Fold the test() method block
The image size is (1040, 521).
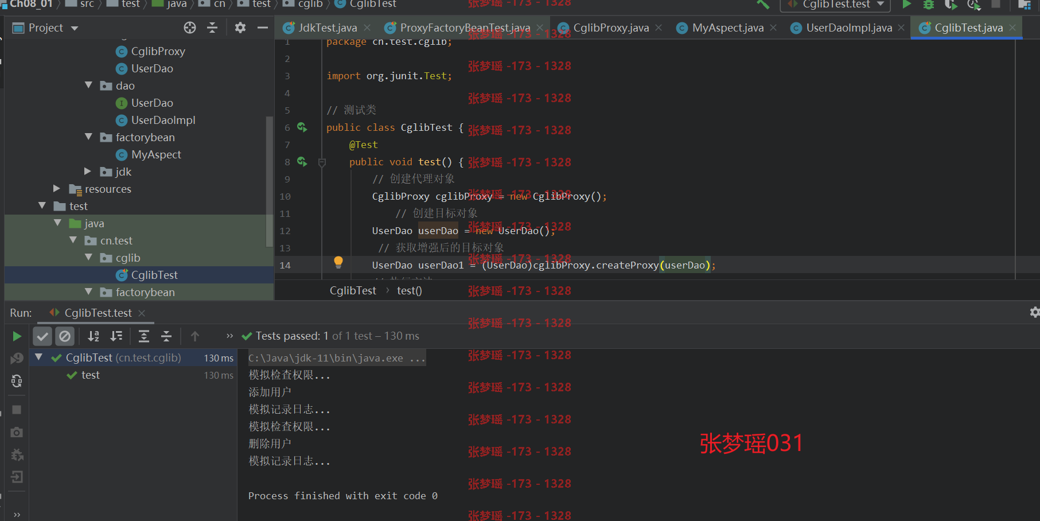point(322,162)
